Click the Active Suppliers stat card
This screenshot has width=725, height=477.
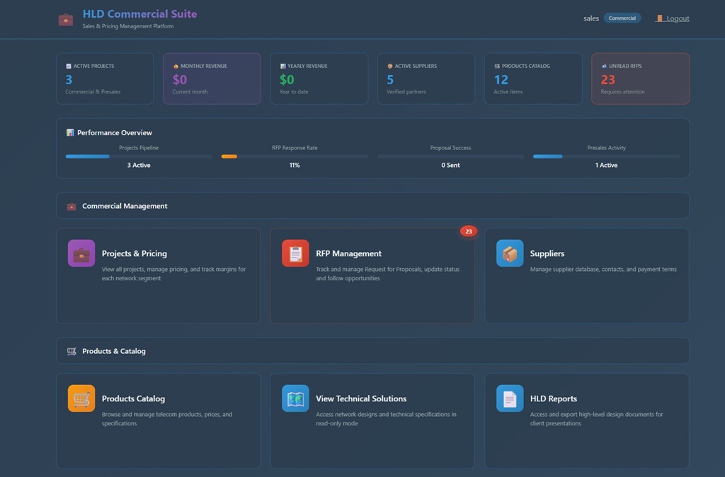(426, 79)
